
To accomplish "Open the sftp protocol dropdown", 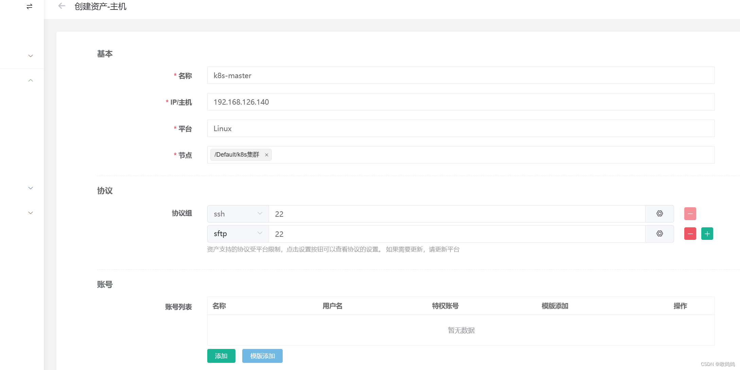I will coord(238,234).
